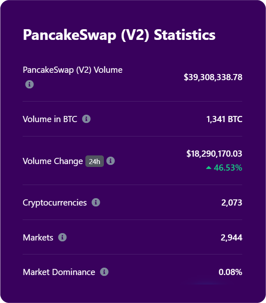Open the Volume in BTC info tooltip icon
Viewport: 266px width, 303px height.
tap(86, 119)
